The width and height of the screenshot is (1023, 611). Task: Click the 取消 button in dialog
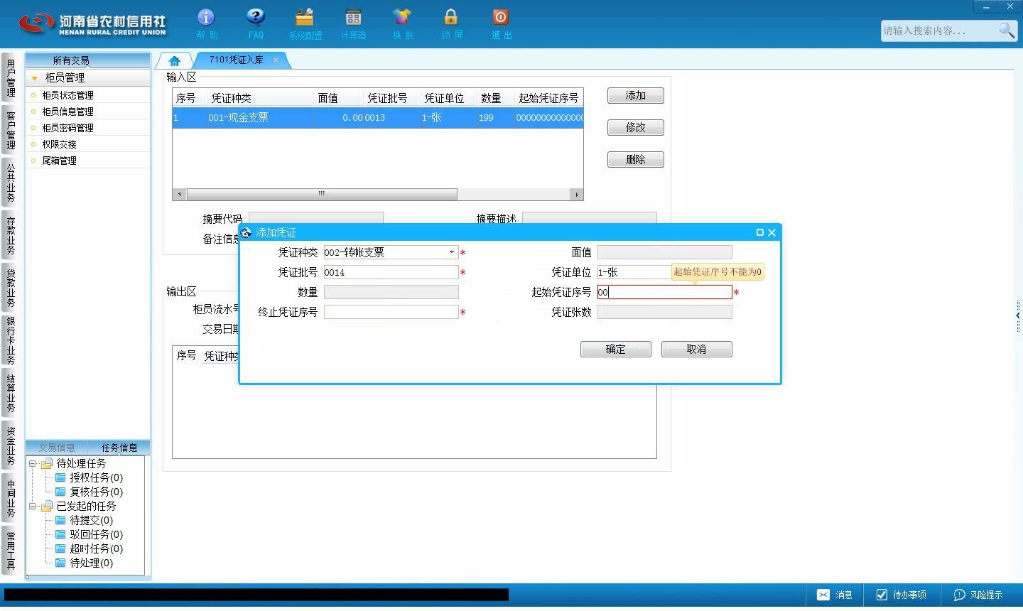tap(697, 350)
